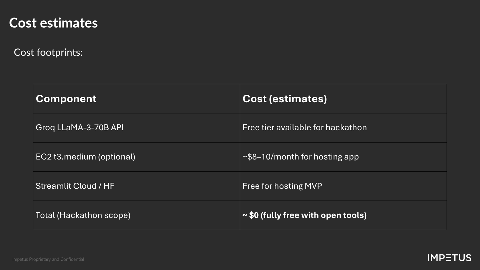Select the "EC2 t3.medium" text
The width and height of the screenshot is (480, 270).
coord(66,157)
